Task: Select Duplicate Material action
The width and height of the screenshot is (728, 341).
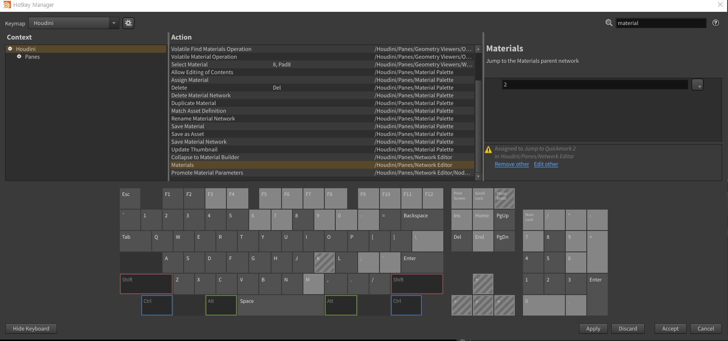Action: [x=322, y=103]
